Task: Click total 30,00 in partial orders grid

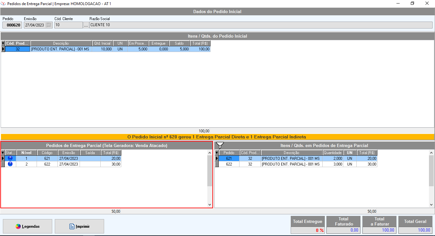Action: [111, 164]
